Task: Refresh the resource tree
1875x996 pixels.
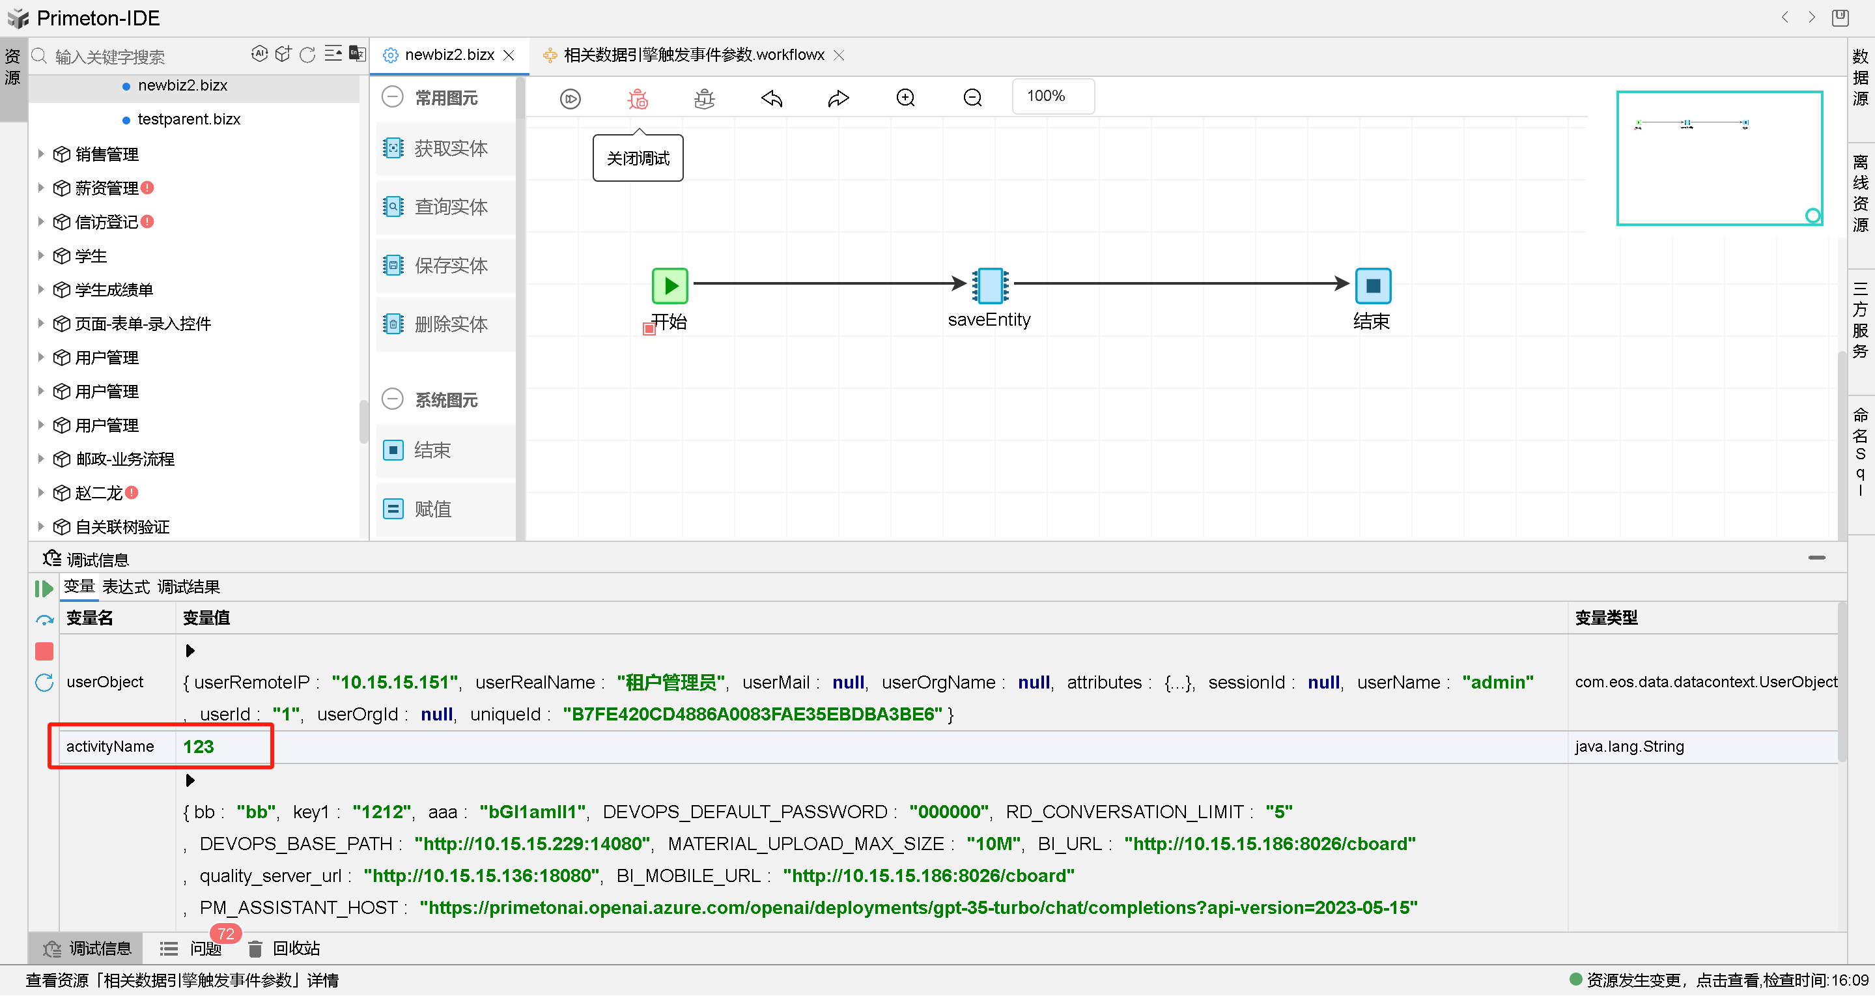Action: 307,55
